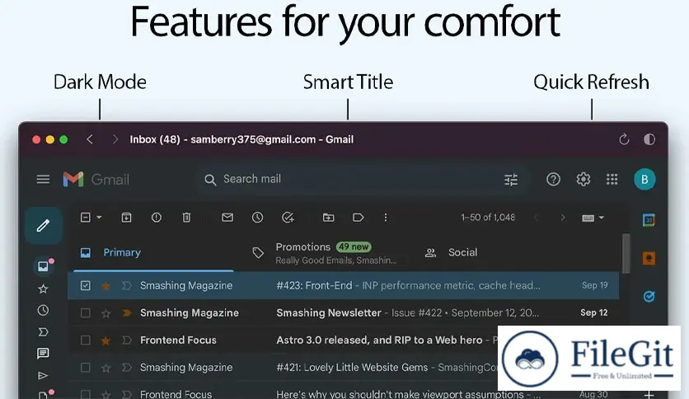The height and width of the screenshot is (399, 689).
Task: Open the account avatar labeled B
Action: [x=644, y=179]
